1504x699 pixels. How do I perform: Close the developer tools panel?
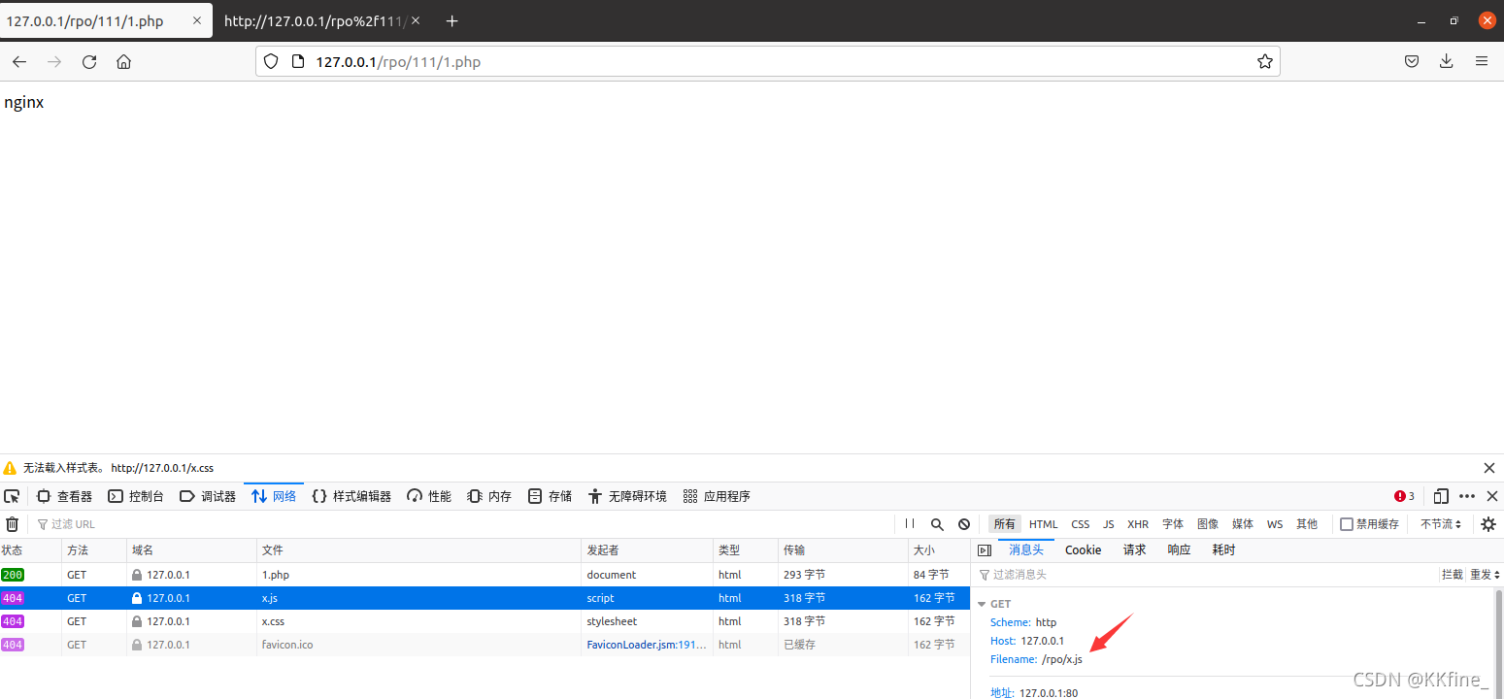coord(1492,496)
